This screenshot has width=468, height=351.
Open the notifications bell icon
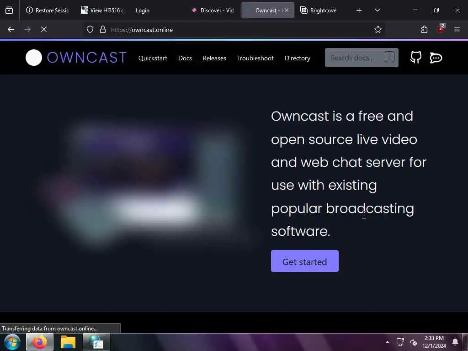pos(455,342)
